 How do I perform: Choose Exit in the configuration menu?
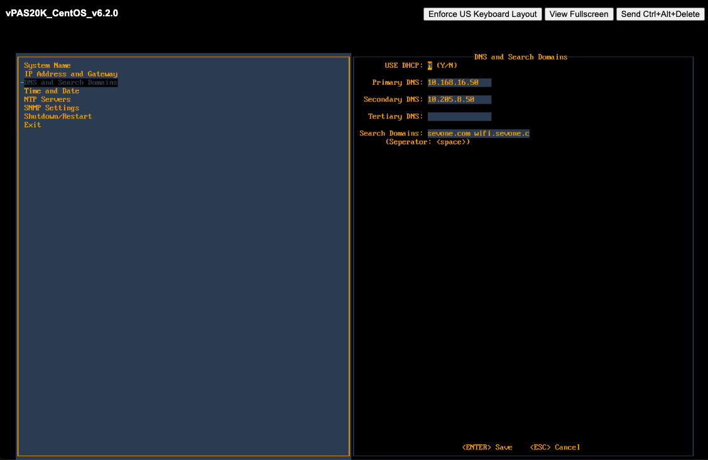[x=33, y=125]
